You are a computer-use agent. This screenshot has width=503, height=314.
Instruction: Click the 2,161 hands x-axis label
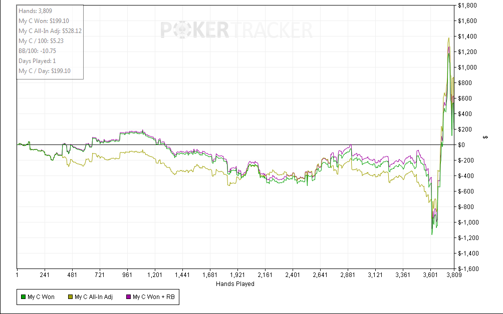[x=265, y=275]
